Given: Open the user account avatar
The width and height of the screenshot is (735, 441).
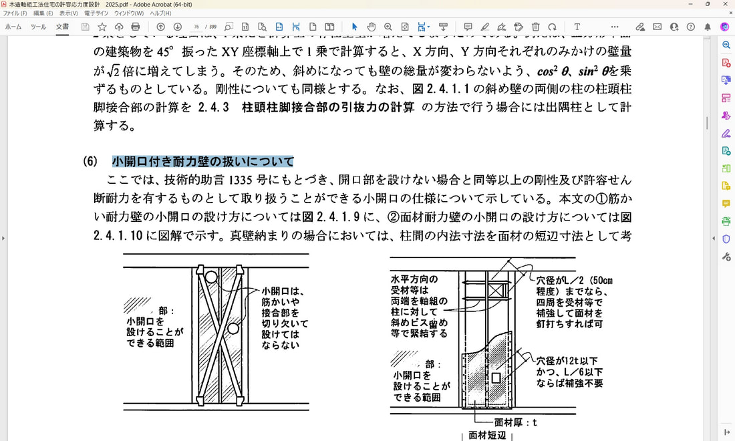Looking at the screenshot, I should [x=725, y=27].
